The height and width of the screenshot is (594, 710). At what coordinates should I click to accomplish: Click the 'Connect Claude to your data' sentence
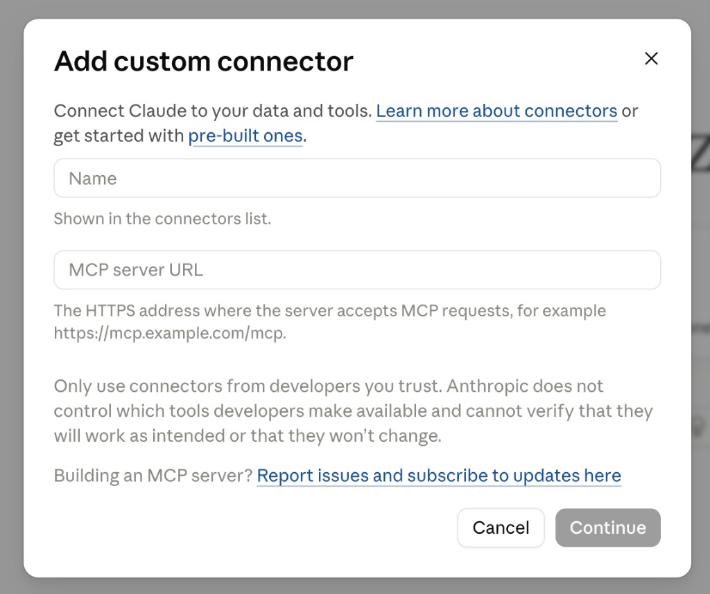(213, 111)
